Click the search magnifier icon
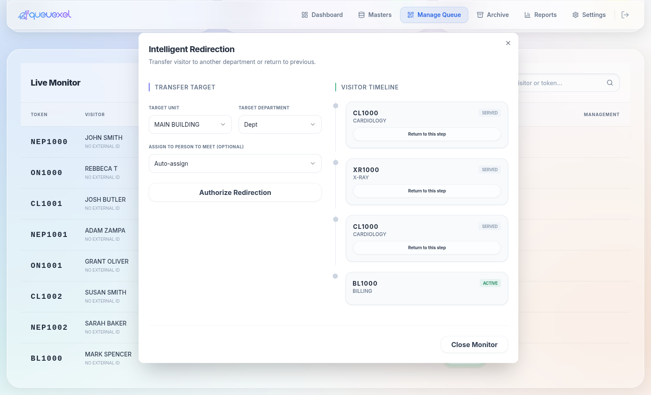The height and width of the screenshot is (395, 651). click(x=610, y=83)
